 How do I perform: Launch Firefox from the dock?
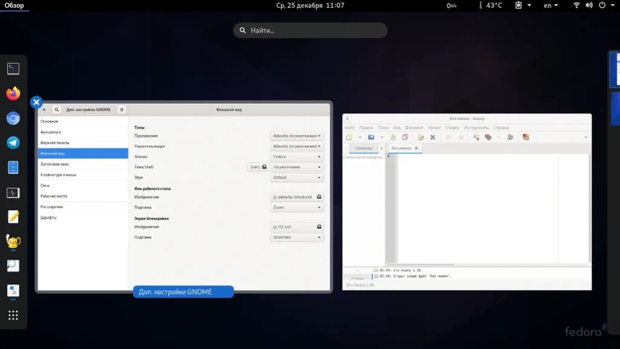(13, 93)
